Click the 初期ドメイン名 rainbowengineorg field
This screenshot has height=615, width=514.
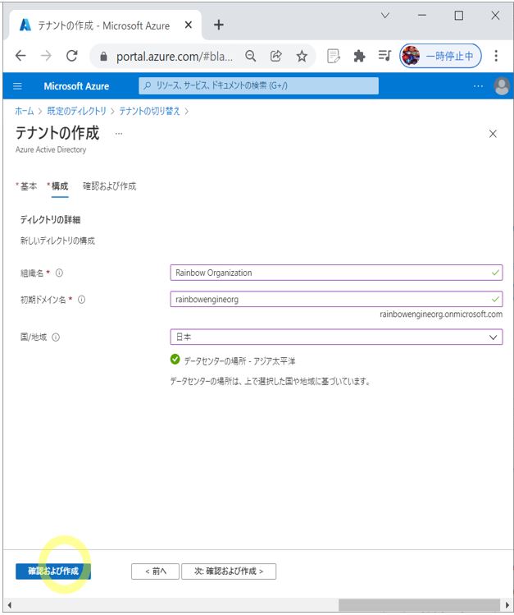[336, 299]
